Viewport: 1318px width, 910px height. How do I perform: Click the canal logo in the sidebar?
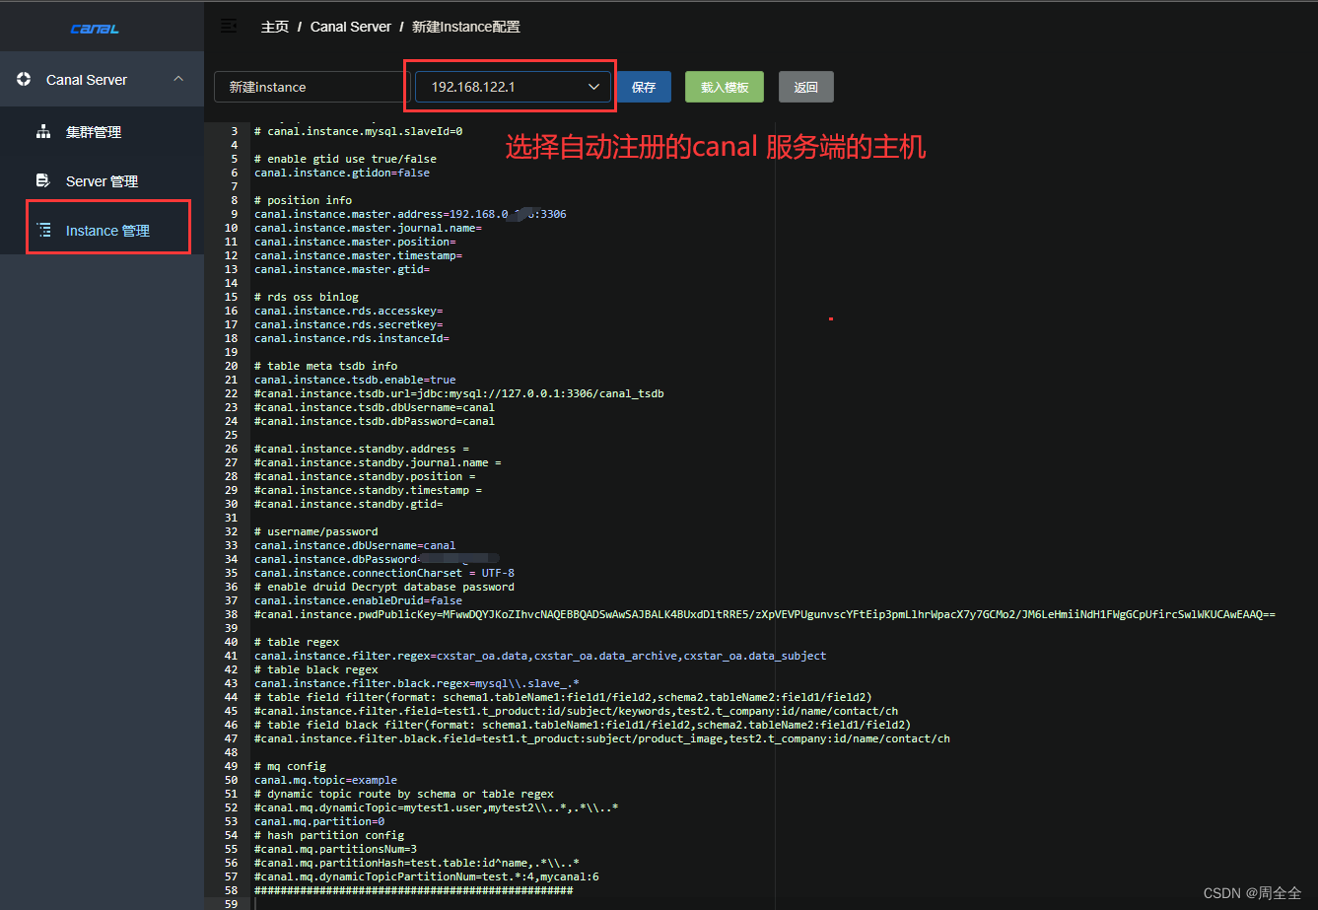pyautogui.click(x=95, y=29)
